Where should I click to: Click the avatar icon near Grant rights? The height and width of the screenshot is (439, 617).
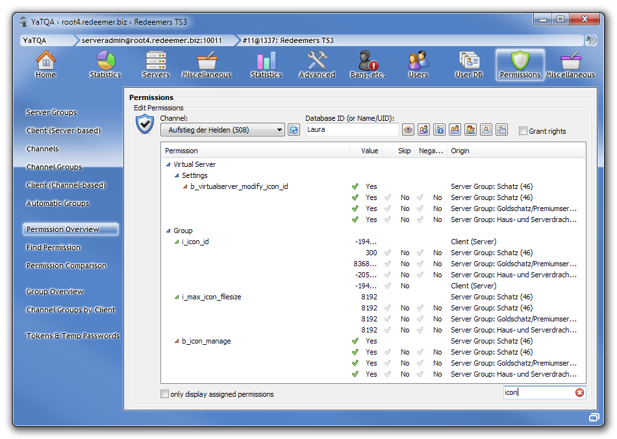(x=486, y=130)
